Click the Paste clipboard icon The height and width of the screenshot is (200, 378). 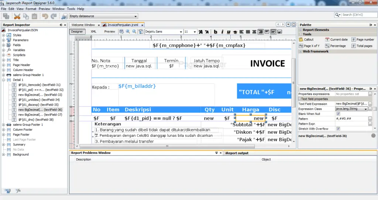coord(34,16)
